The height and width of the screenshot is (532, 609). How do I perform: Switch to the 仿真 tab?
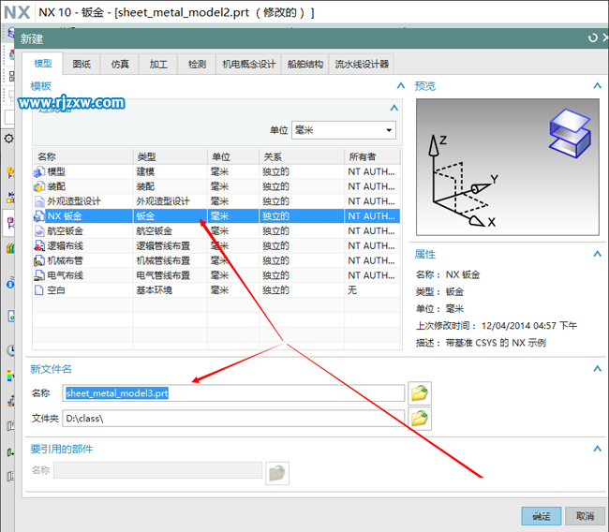[x=120, y=64]
